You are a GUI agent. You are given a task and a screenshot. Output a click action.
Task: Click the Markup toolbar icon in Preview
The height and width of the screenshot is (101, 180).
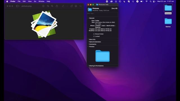click(x=76, y=6)
